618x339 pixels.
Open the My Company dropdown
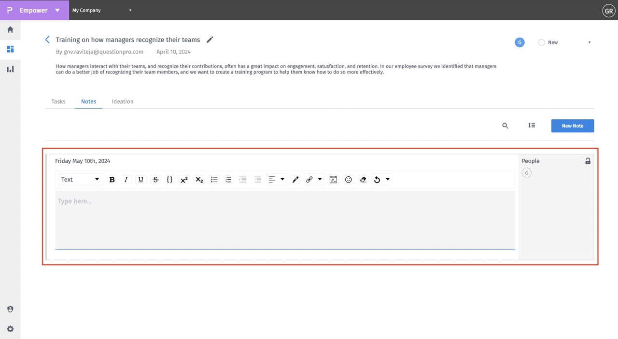tap(101, 10)
